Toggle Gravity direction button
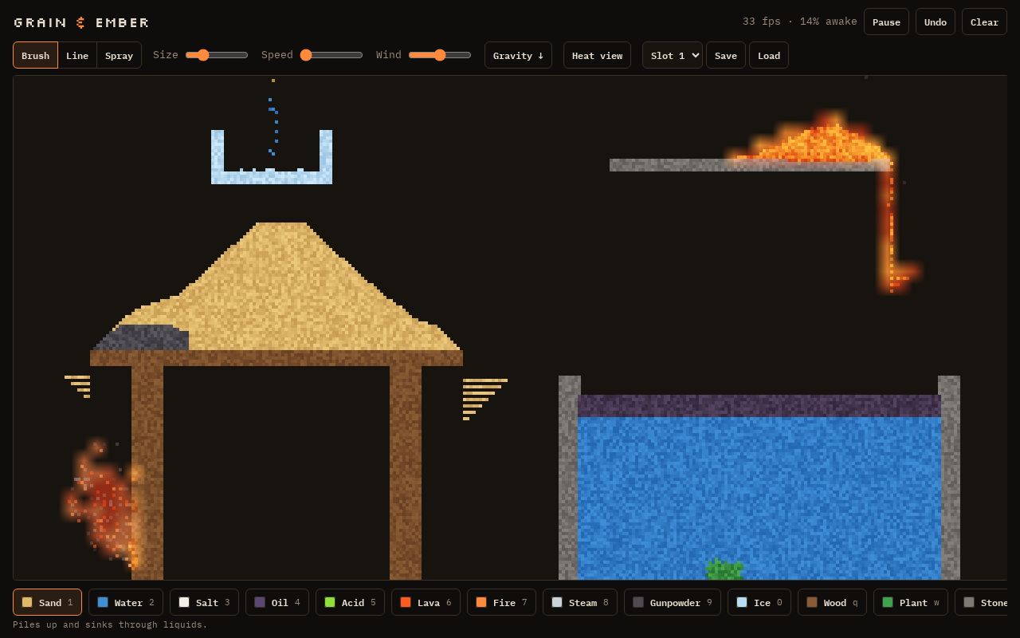Image resolution: width=1020 pixels, height=638 pixels. (518, 55)
